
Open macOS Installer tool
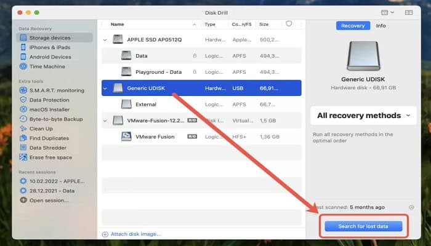pos(49,110)
